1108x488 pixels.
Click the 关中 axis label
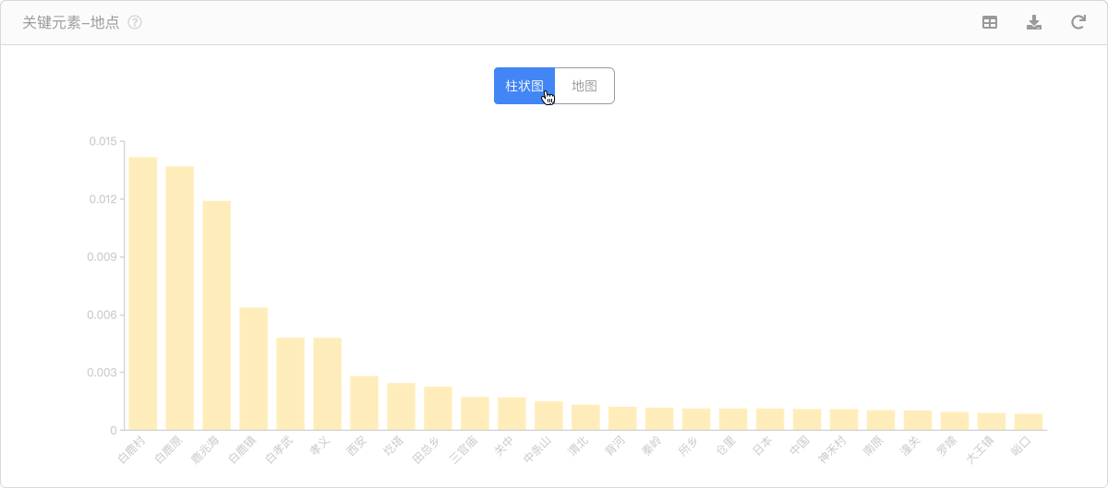point(502,447)
